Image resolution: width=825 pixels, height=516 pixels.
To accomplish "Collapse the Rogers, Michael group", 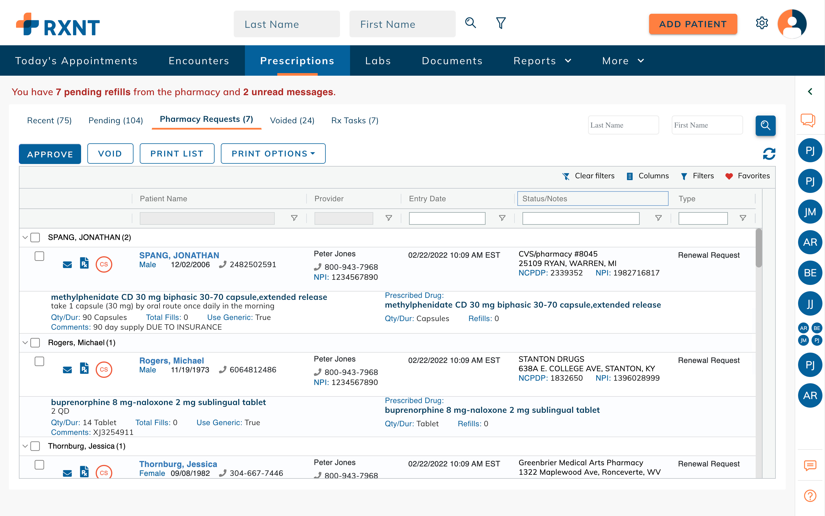I will point(25,343).
